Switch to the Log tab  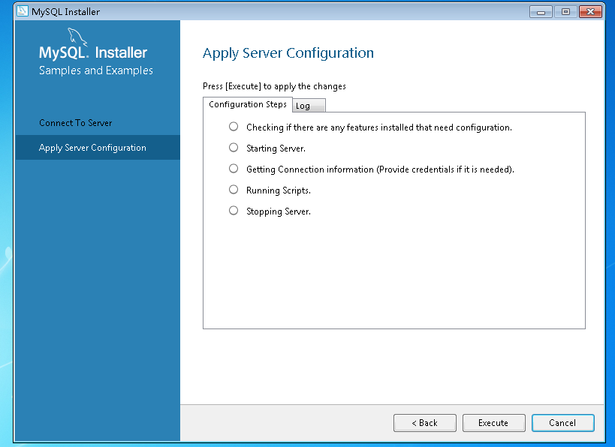click(309, 106)
